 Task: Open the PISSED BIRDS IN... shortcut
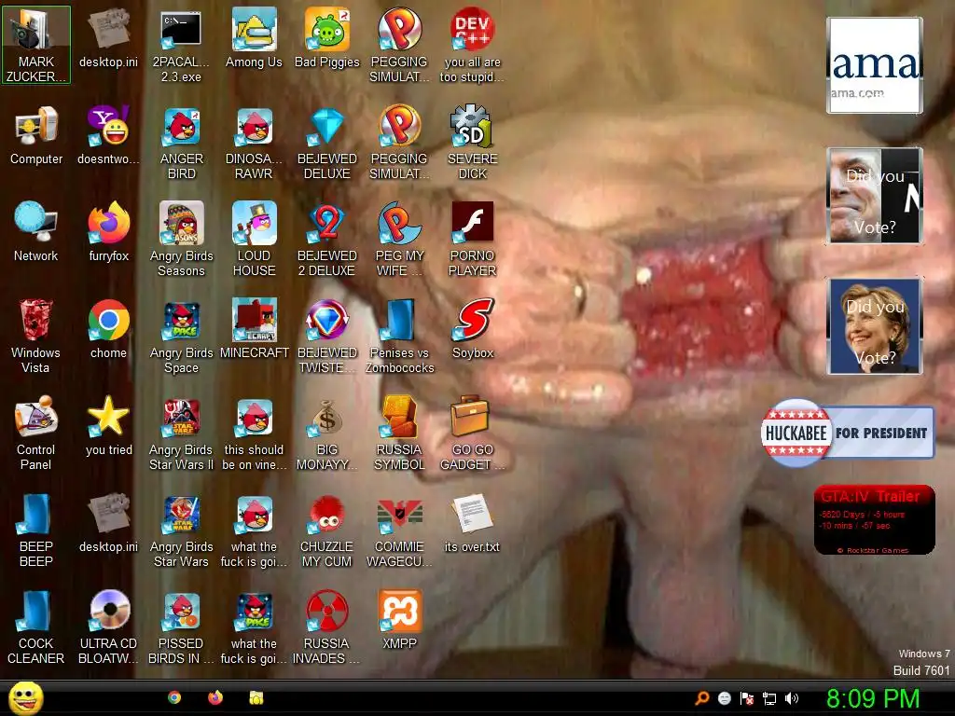pyautogui.click(x=181, y=626)
